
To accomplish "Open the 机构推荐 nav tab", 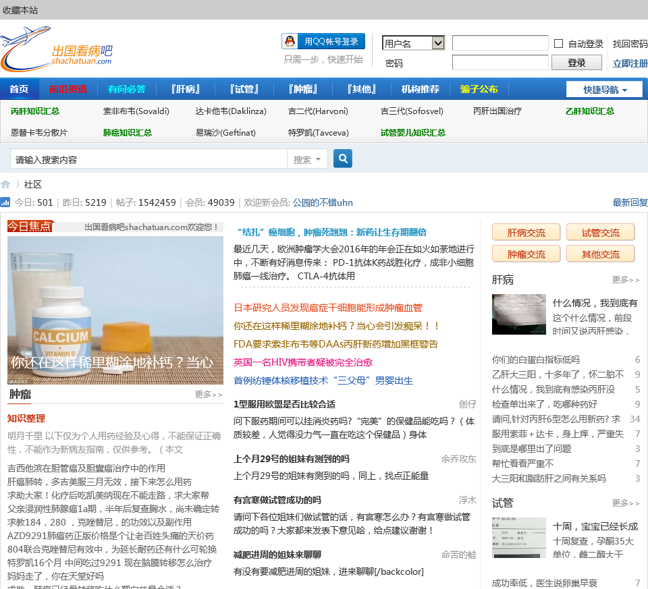I will [421, 89].
